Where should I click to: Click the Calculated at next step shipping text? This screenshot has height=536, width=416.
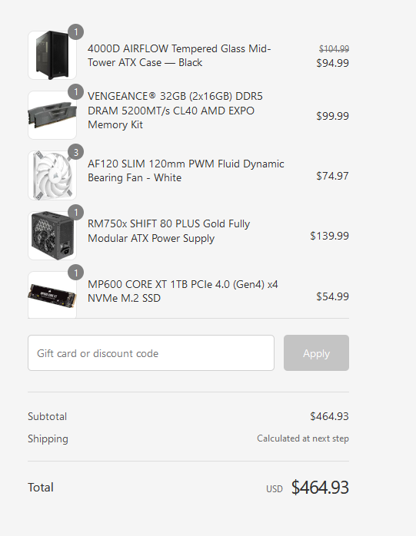tap(303, 438)
